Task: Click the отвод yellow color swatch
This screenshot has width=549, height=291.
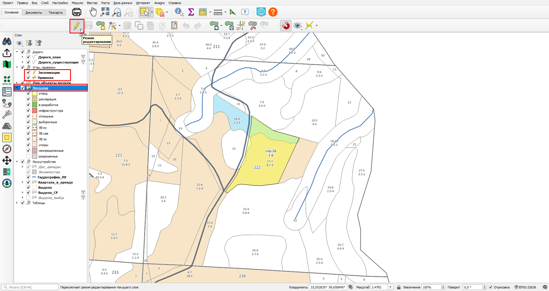Action: tap(35, 93)
